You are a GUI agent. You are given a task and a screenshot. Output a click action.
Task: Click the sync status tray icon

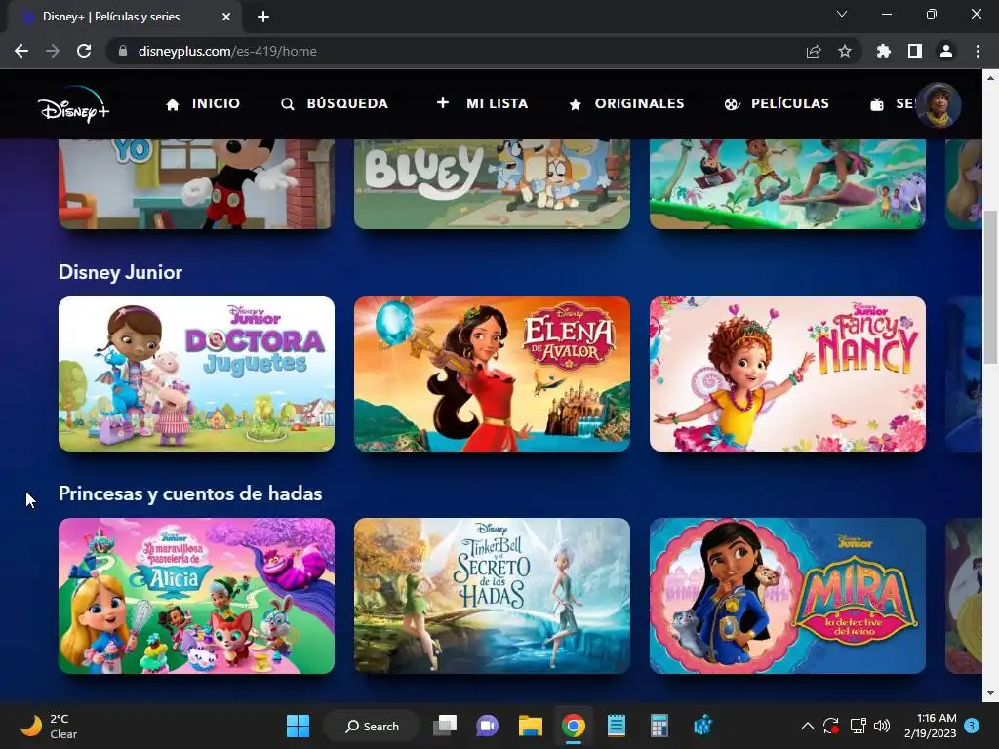point(831,726)
